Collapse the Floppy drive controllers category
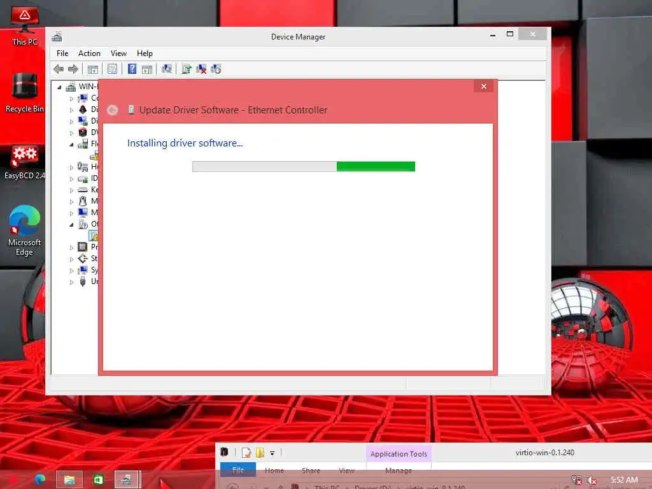 (71, 145)
